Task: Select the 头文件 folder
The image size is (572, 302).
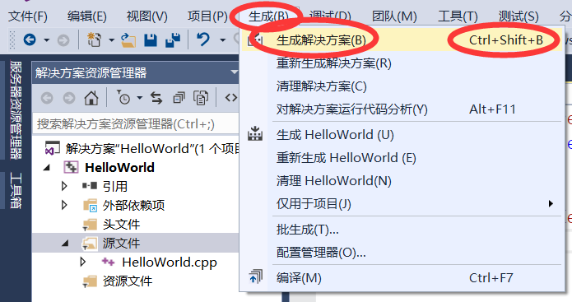Action: tap(121, 225)
